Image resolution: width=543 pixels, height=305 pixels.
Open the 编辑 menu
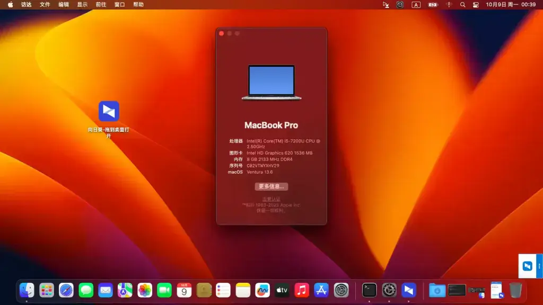point(64,4)
